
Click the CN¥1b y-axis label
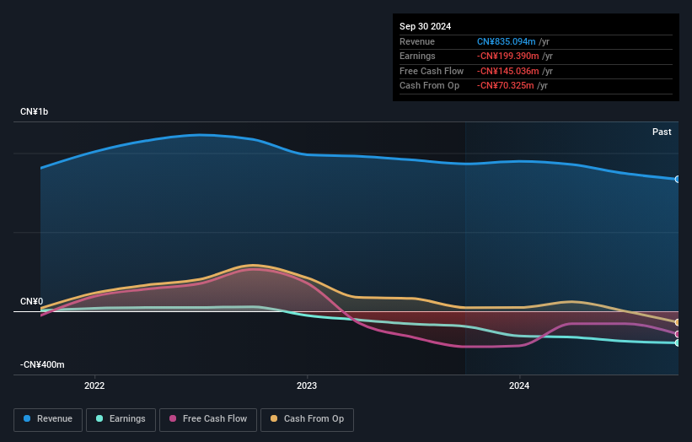(34, 111)
